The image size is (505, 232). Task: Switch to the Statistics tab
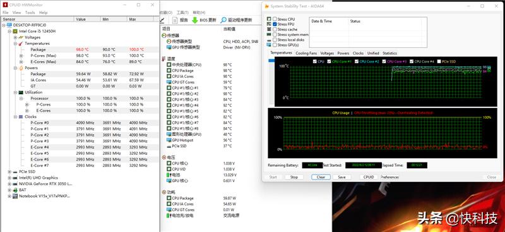pos(389,53)
